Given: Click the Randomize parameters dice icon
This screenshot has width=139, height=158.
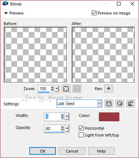Looking at the screenshot, I should 120,104.
